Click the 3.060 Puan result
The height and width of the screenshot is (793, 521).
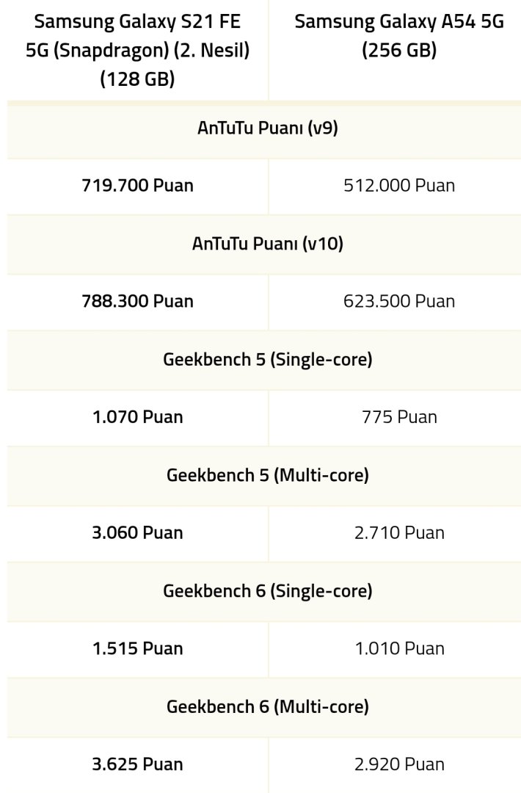point(137,533)
